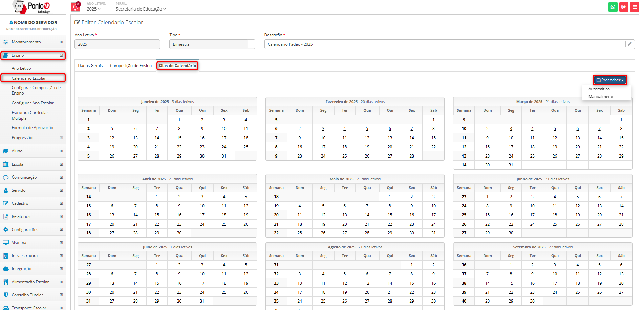Select day 13 in Junho de 2025

[x=599, y=206]
